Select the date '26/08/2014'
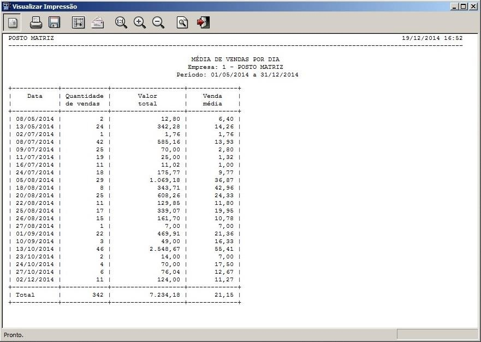Image resolution: width=481 pixels, height=342 pixels. (x=34, y=219)
